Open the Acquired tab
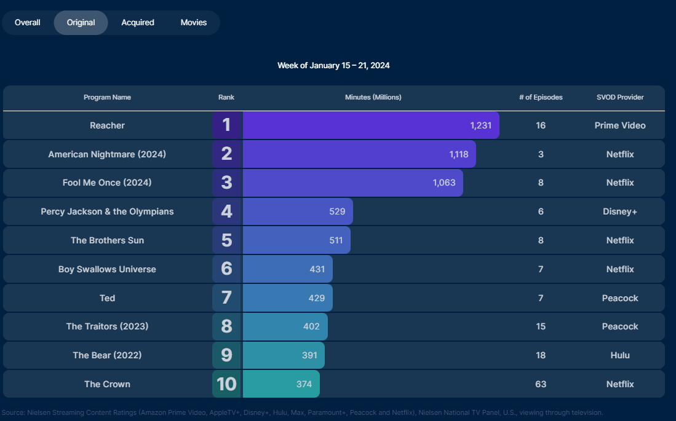 tap(138, 23)
